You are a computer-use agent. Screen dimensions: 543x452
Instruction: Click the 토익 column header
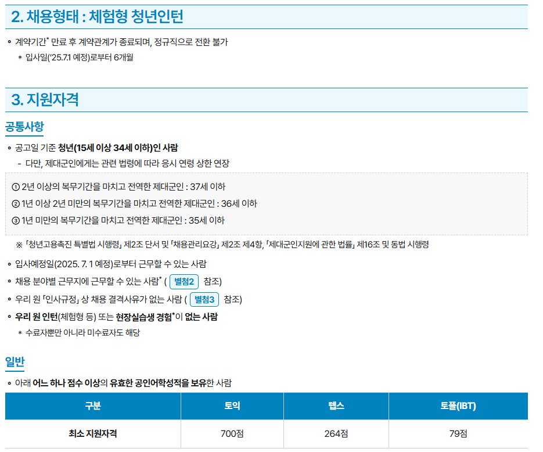232,406
